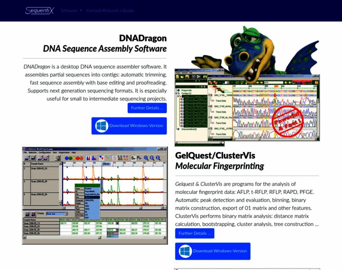Select the "GelQuest/ClusterVis" heading text
This screenshot has width=342, height=270.
pos(215,156)
